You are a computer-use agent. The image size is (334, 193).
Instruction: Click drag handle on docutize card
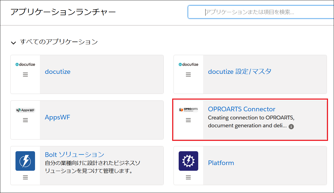25,74
